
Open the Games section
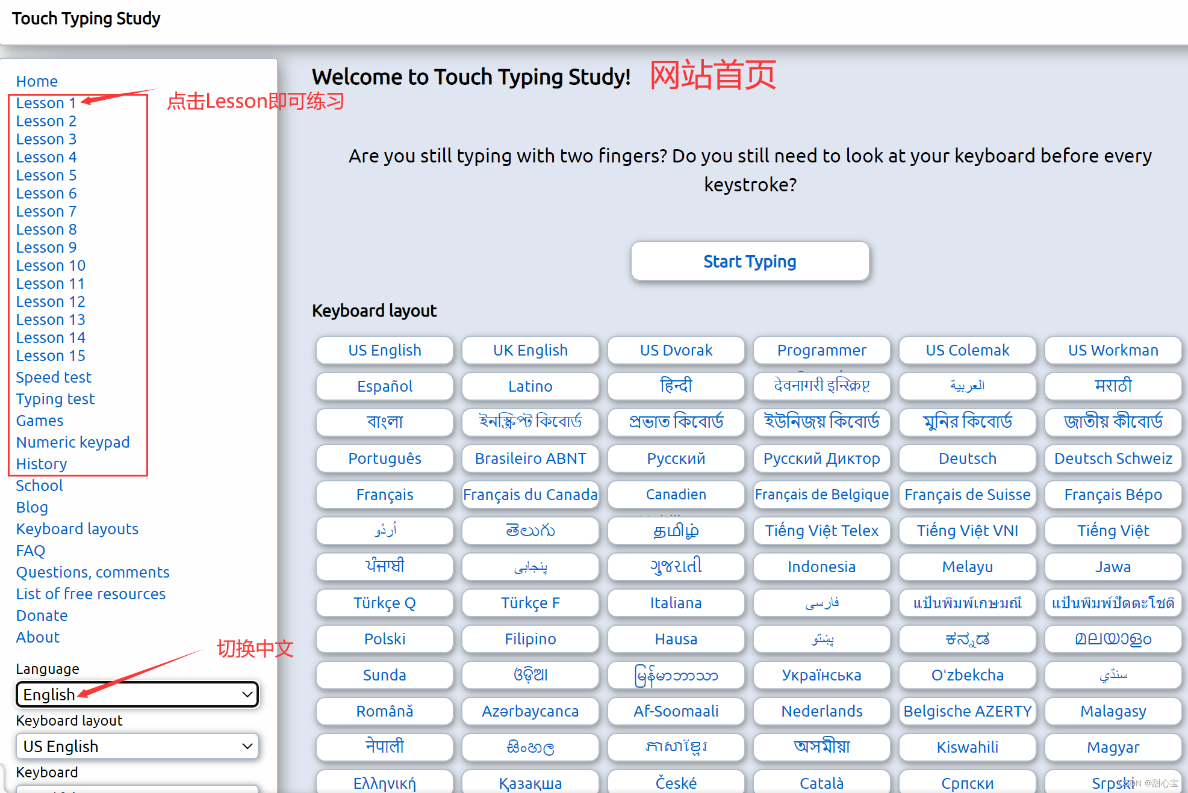tap(39, 421)
